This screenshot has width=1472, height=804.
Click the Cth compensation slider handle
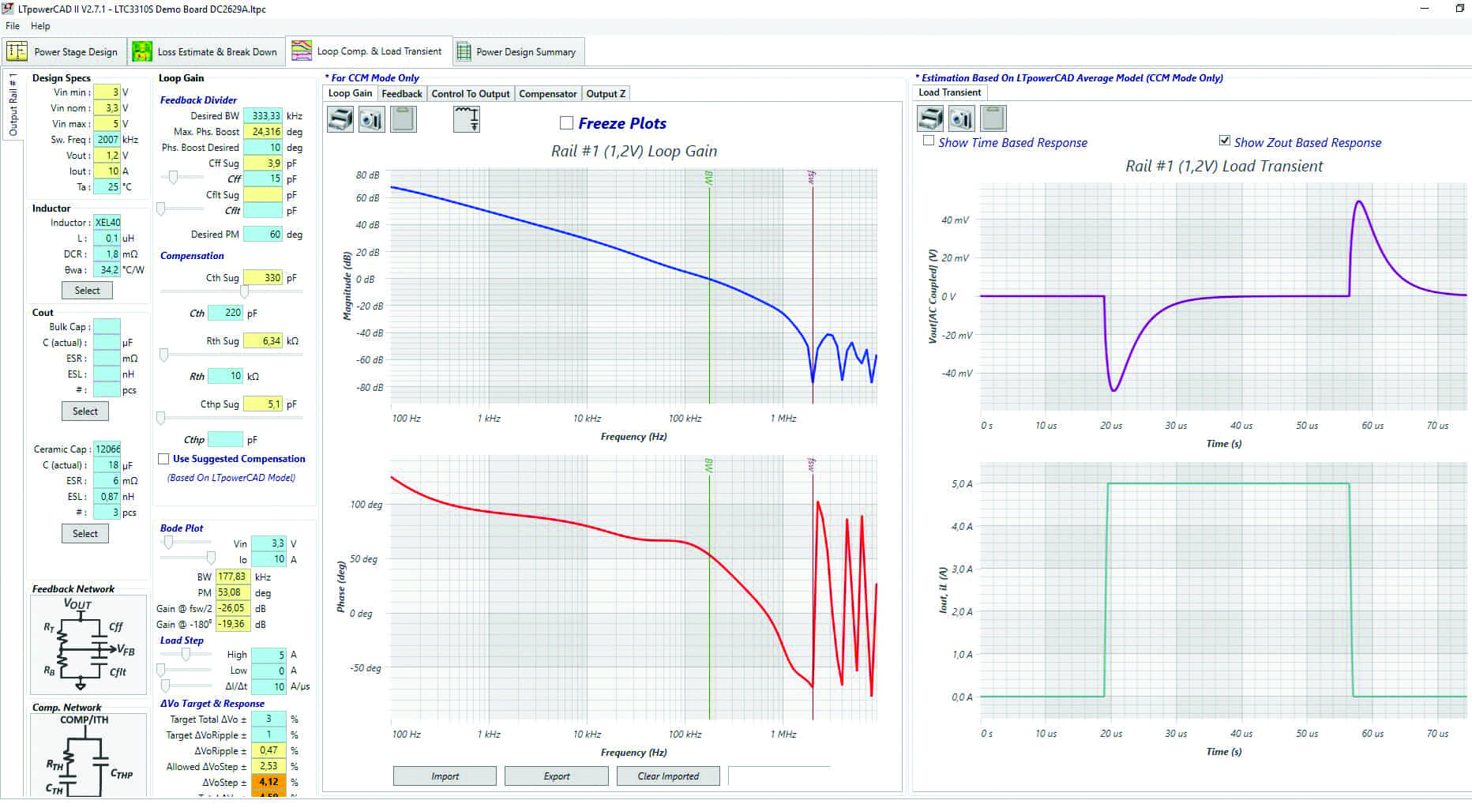(x=244, y=292)
